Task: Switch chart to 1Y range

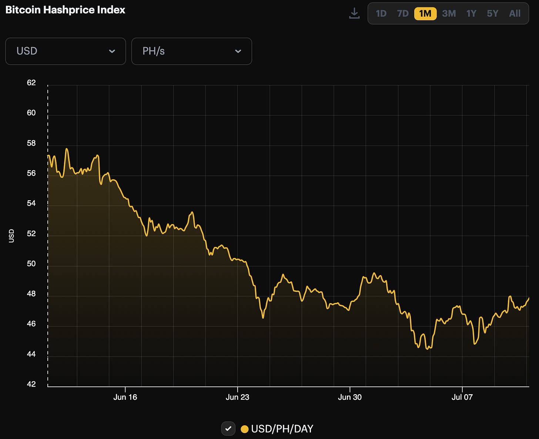Action: click(x=471, y=14)
